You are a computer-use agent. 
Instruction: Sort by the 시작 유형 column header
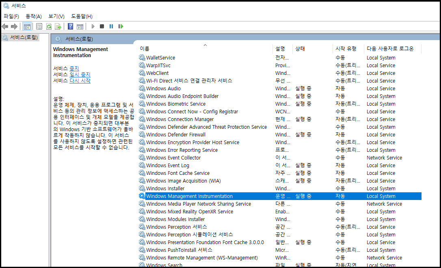click(348, 49)
